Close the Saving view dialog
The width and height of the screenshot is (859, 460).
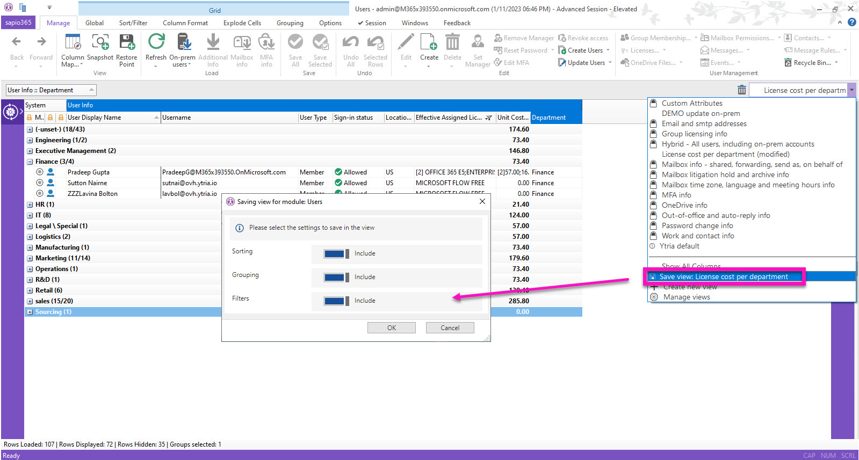(482, 201)
